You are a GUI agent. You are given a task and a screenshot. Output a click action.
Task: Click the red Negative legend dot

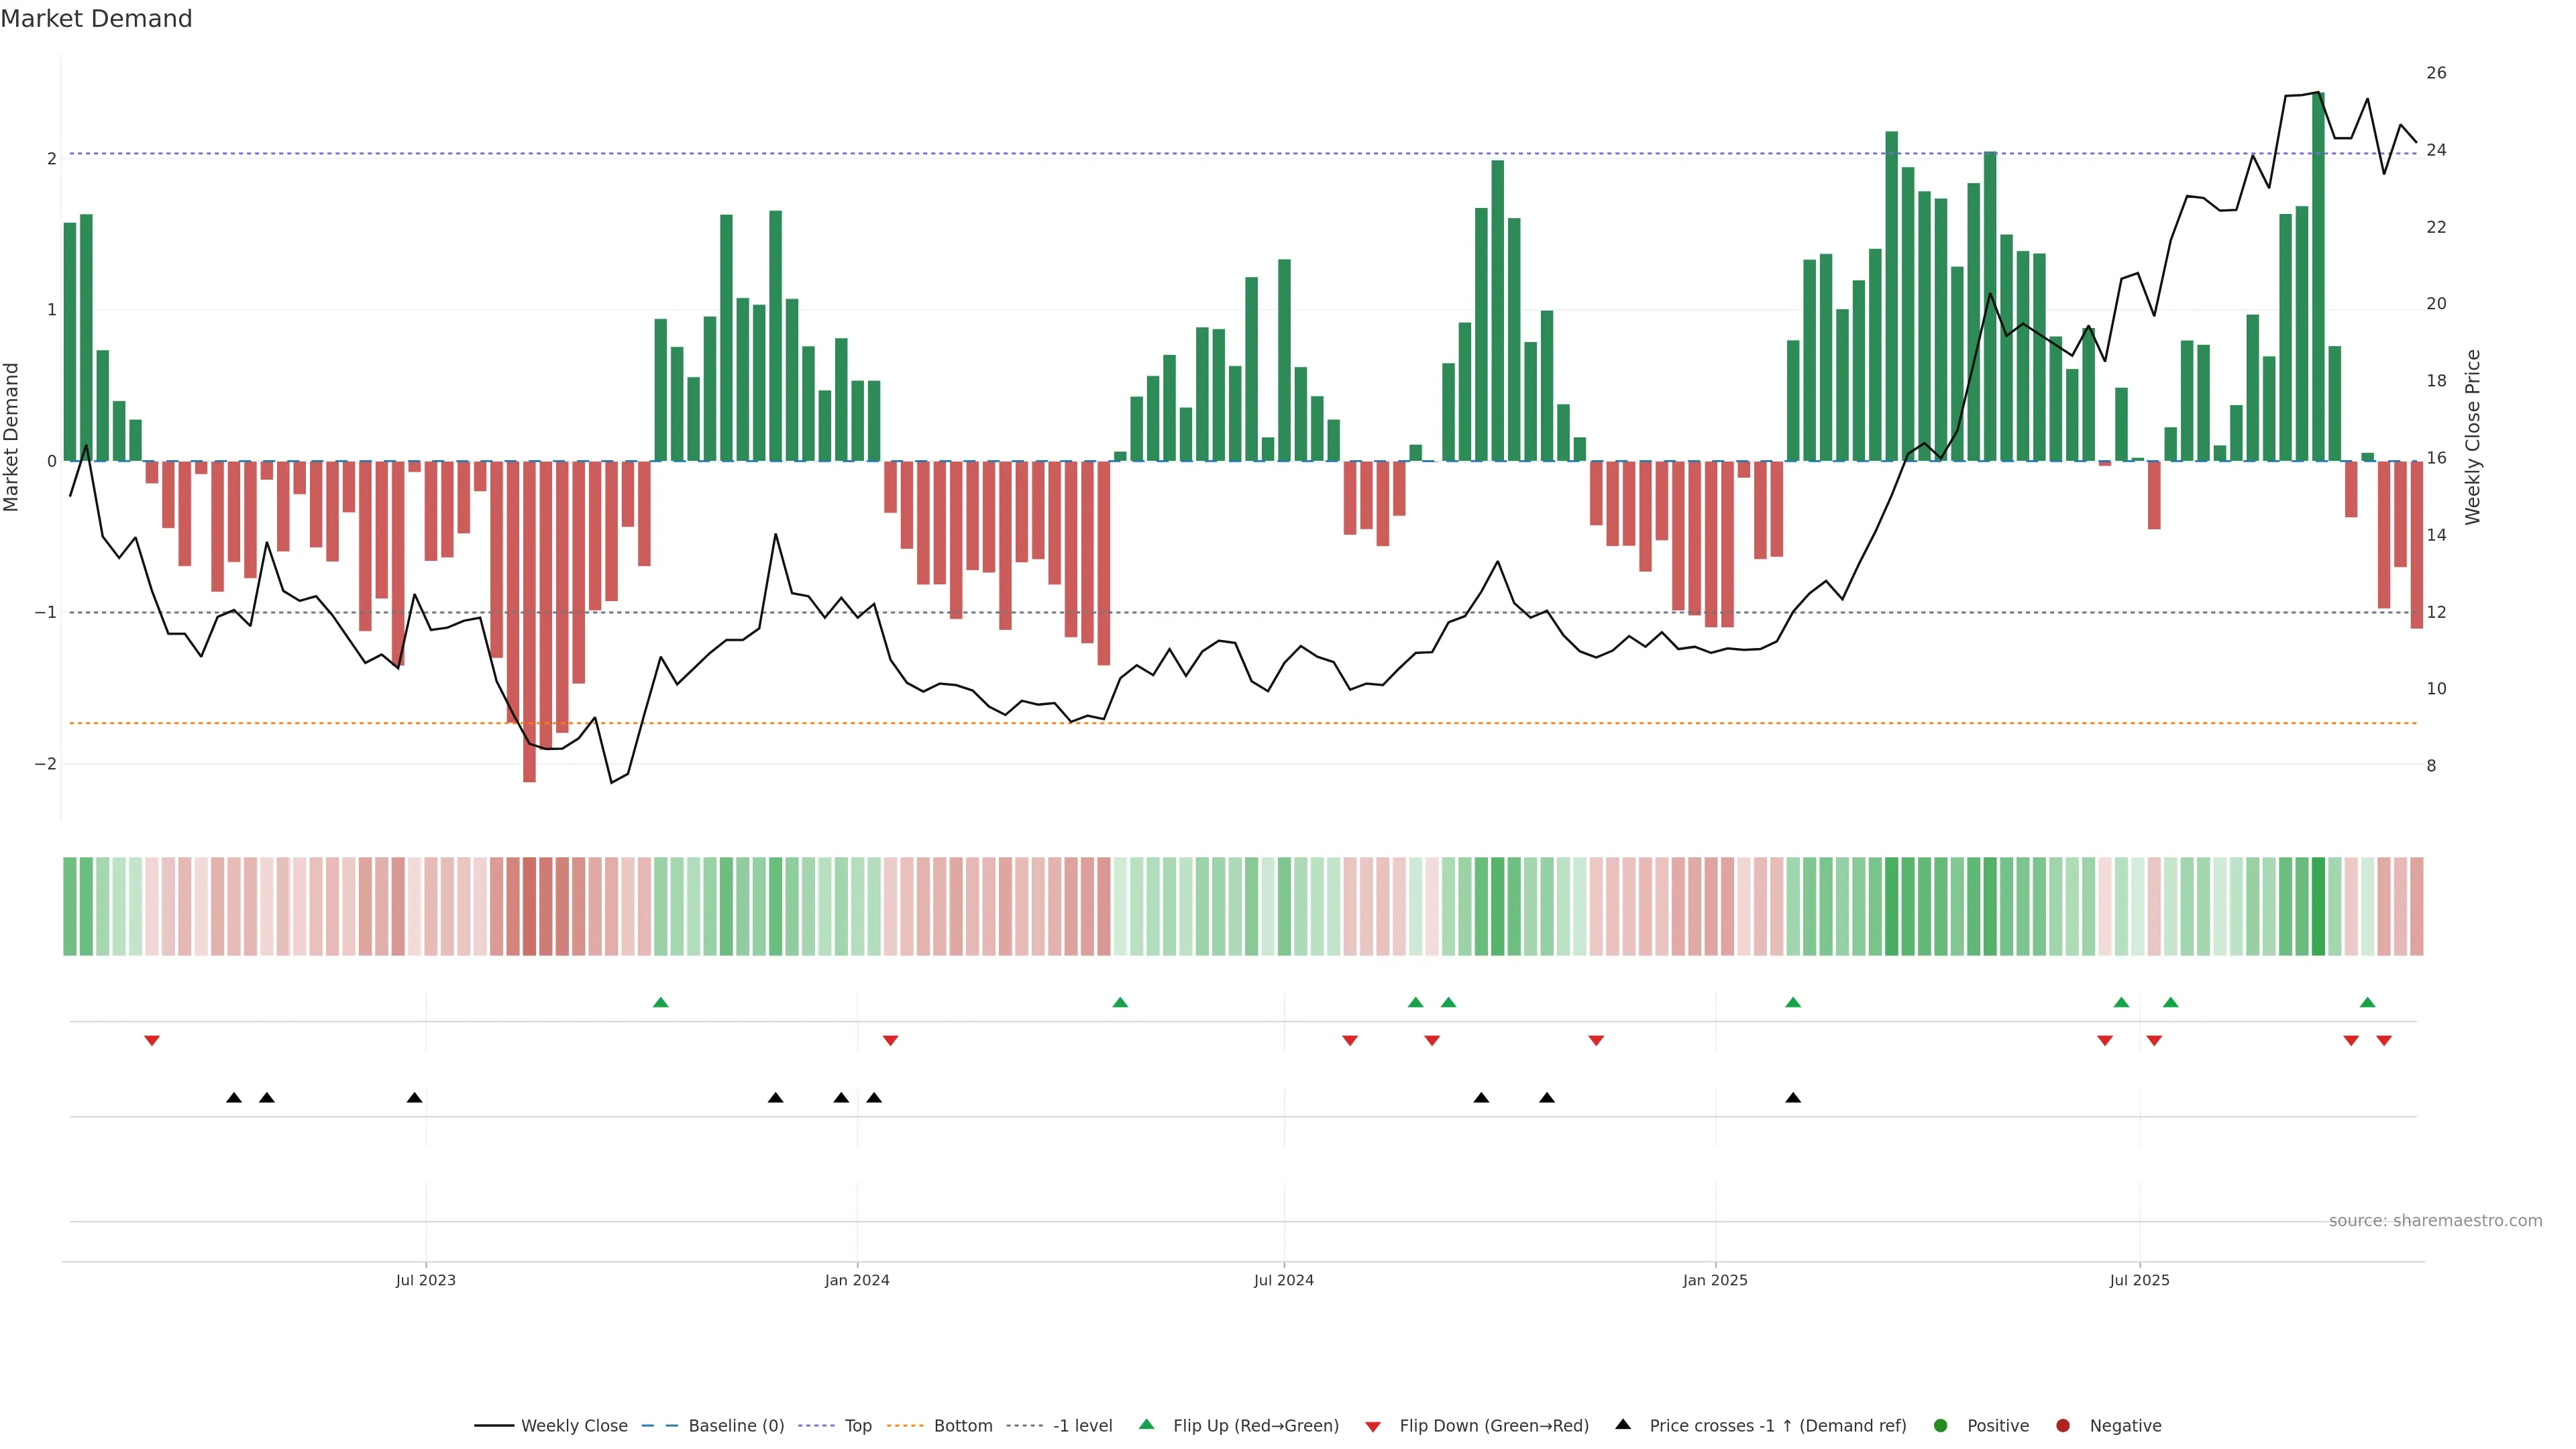2063,1425
